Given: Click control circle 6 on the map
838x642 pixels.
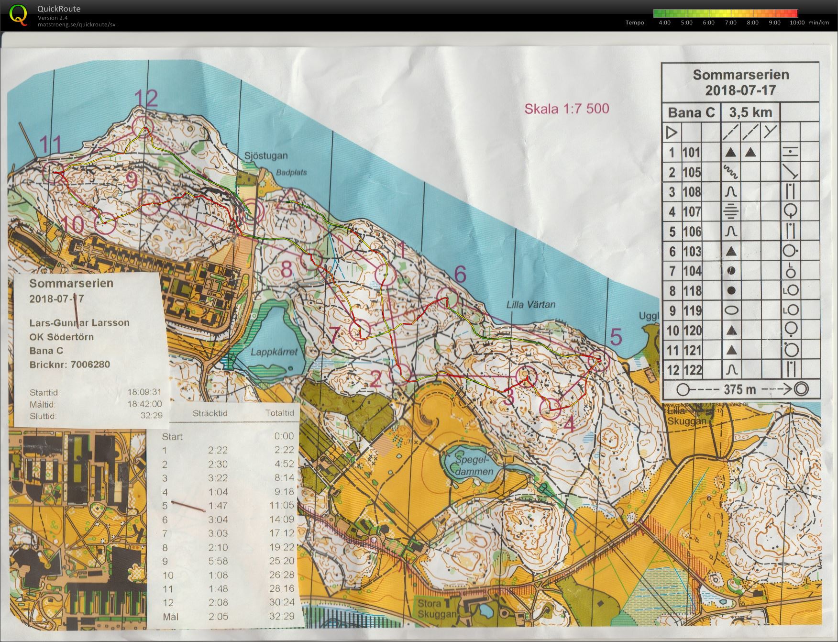Looking at the screenshot, I should 449,298.
